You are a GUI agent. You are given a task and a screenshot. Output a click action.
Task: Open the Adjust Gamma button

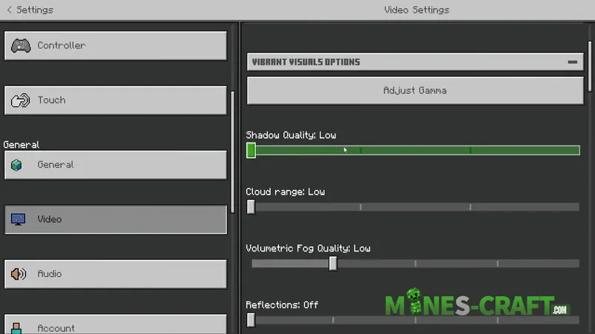415,91
